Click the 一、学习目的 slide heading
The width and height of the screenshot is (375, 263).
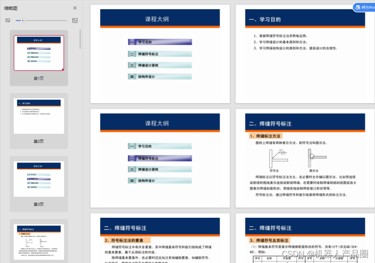pyautogui.click(x=265, y=19)
